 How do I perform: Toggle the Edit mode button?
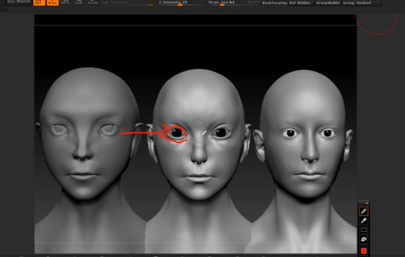click(39, 3)
